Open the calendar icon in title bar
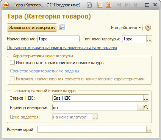The height and width of the screenshot is (140, 161). click(108, 5)
